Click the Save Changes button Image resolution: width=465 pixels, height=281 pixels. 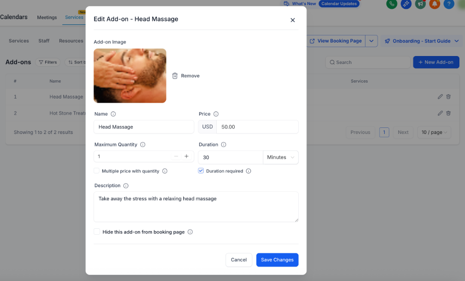(x=277, y=260)
